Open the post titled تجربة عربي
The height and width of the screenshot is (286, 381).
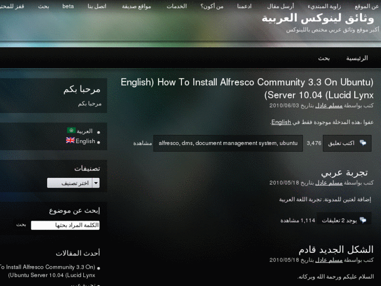pyautogui.click(x=344, y=173)
